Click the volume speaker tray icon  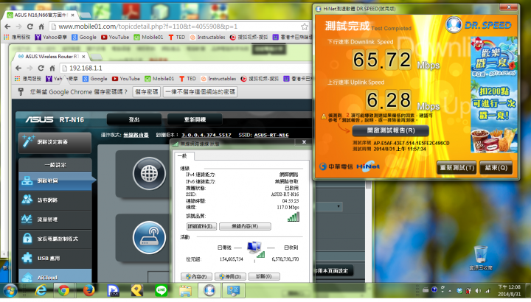pos(478,290)
